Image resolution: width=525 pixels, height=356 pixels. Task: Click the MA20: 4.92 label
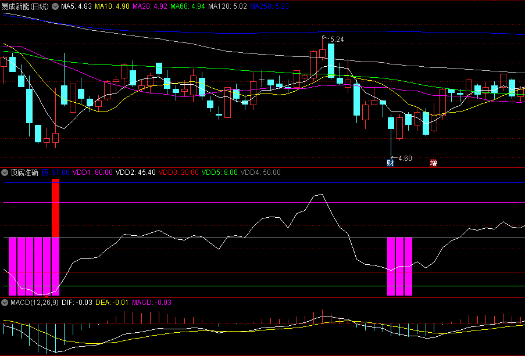pyautogui.click(x=149, y=6)
